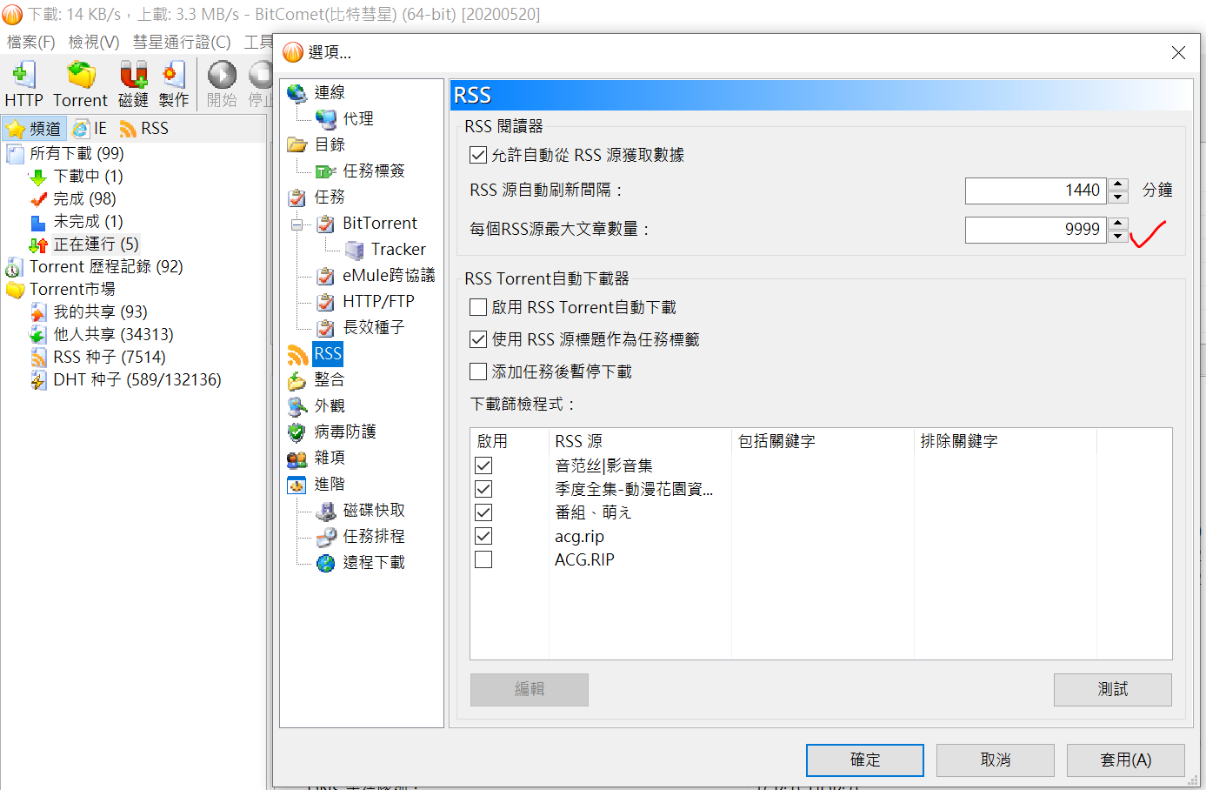Collapse the BitTorrent tree node

tap(297, 224)
